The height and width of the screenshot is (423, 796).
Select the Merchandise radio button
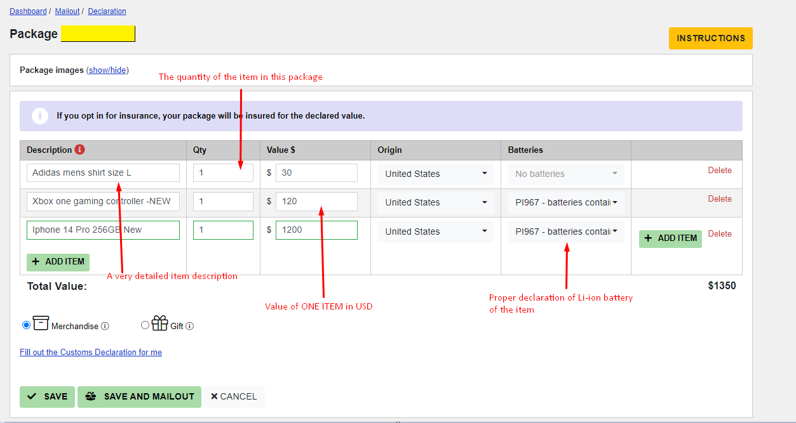26,325
